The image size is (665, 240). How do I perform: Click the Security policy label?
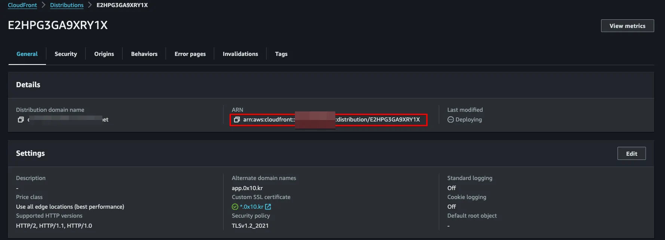tap(251, 216)
